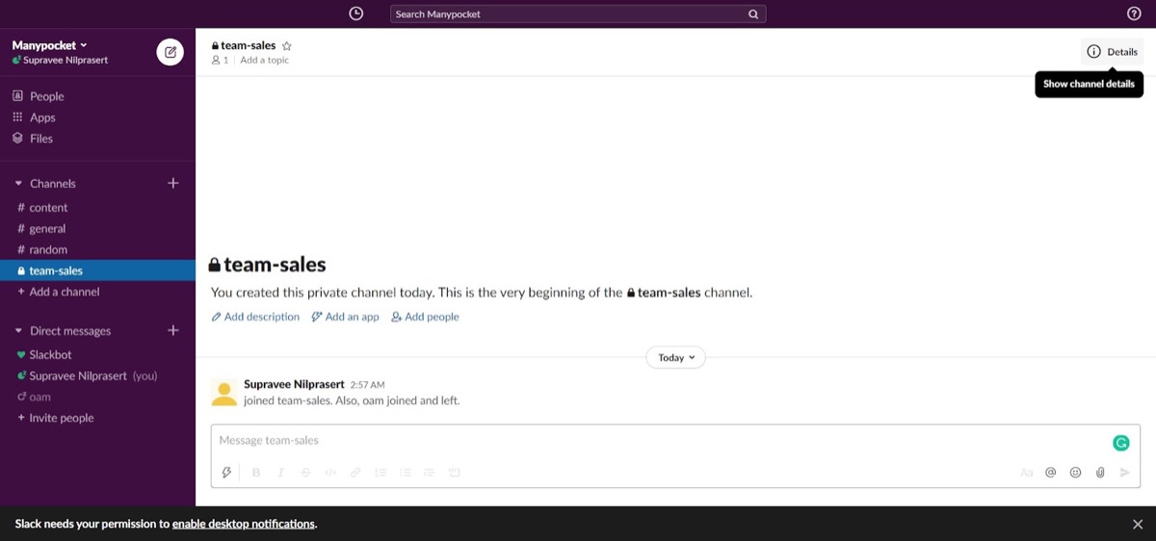Click the green Grammarly icon
The image size is (1156, 541).
pyautogui.click(x=1120, y=443)
